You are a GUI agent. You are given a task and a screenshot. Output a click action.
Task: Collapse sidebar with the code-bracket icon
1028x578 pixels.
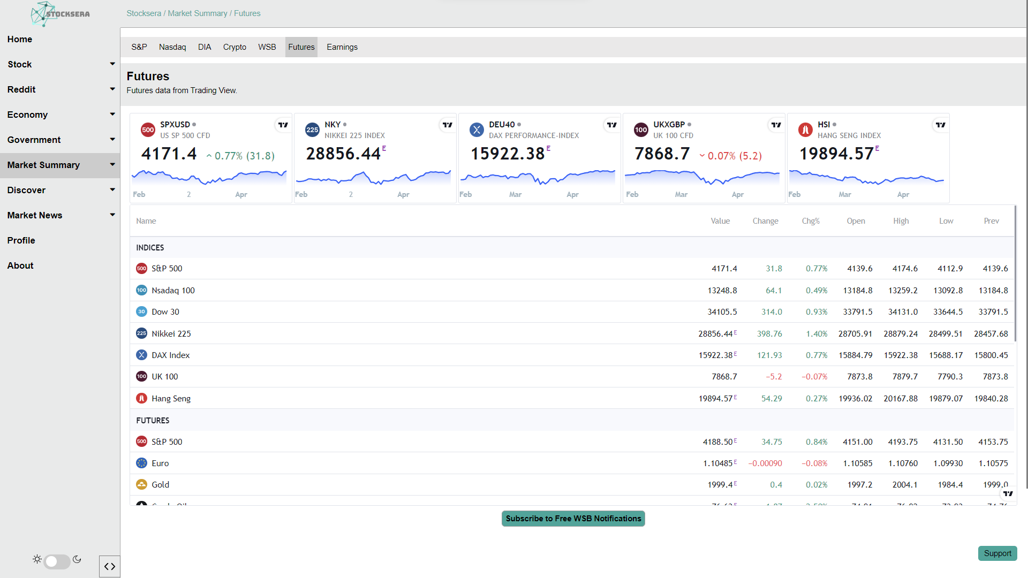pos(110,566)
